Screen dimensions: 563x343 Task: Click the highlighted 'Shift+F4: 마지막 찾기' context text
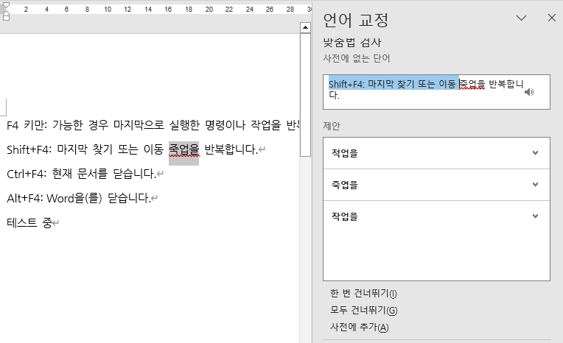[x=394, y=84]
